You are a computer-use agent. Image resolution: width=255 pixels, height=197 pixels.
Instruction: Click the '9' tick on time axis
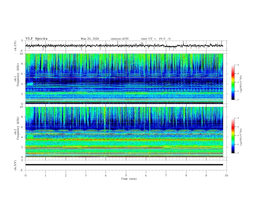[x=206, y=175]
